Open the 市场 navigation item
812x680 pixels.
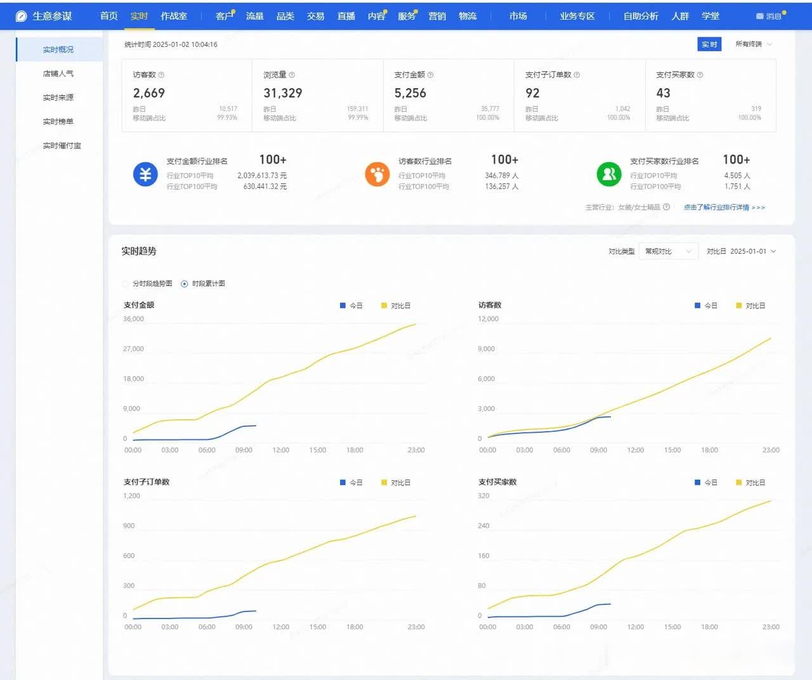(x=518, y=16)
